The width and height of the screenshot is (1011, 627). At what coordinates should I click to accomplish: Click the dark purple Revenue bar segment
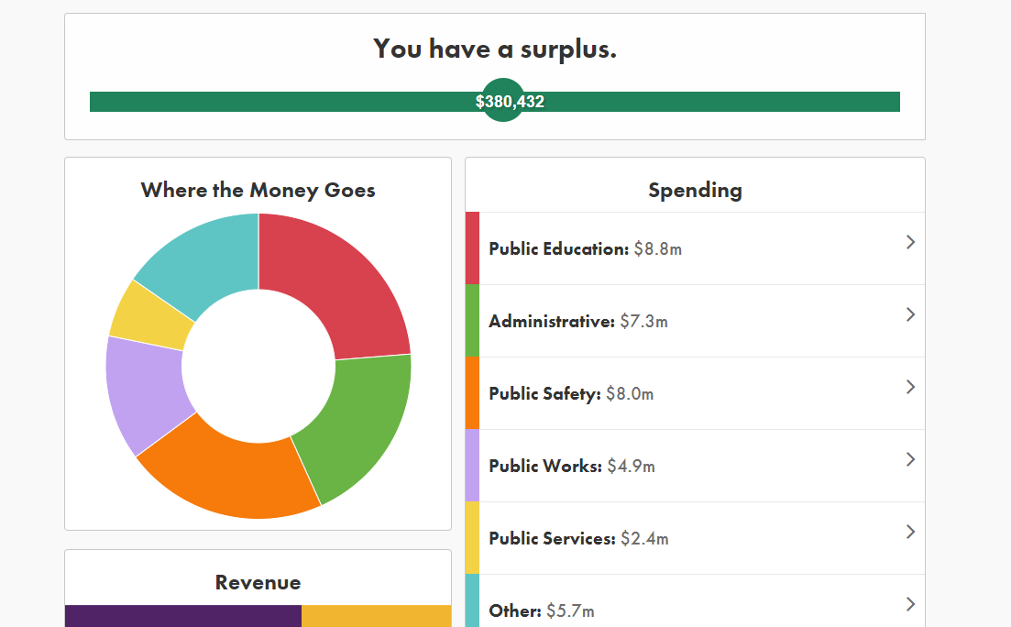[183, 616]
